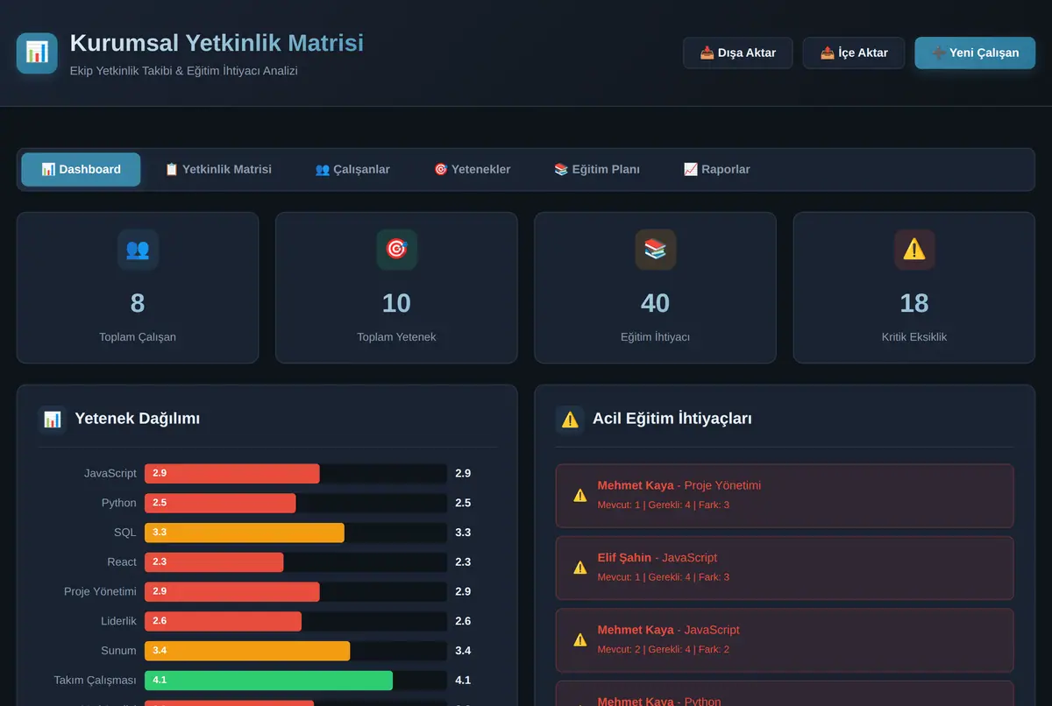Open the Toplam Çalışan stat card
1052x706 pixels.
(x=138, y=287)
